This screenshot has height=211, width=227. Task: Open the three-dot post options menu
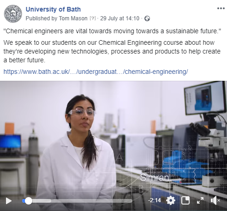pyautogui.click(x=221, y=8)
